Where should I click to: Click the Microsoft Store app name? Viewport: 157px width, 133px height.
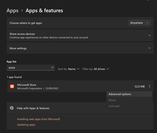tap(27, 85)
